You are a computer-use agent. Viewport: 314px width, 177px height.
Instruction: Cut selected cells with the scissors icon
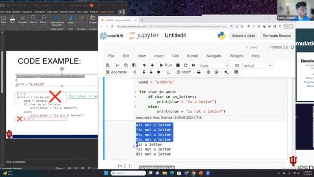(118, 65)
